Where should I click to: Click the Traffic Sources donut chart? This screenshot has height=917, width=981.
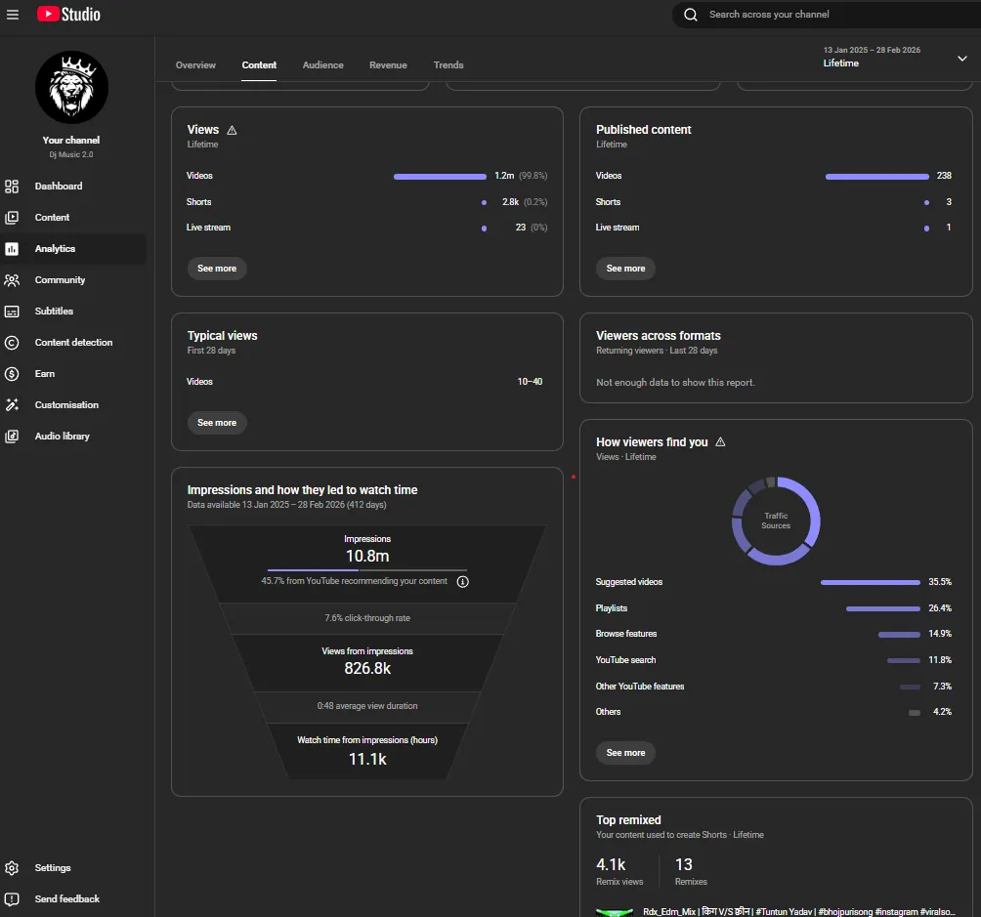[x=776, y=521]
